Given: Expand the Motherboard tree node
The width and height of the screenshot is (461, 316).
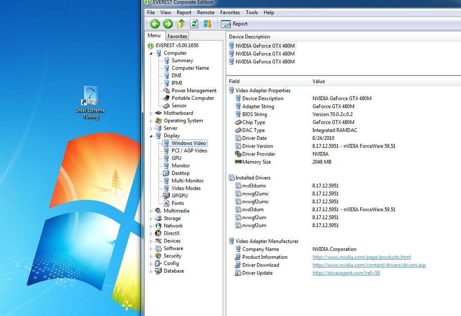Looking at the screenshot, I should [x=151, y=113].
